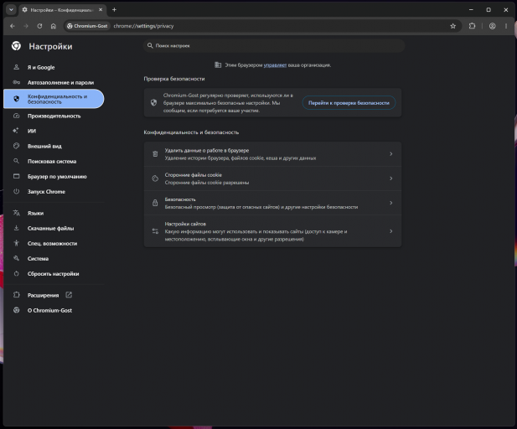This screenshot has width=517, height=429.
Task: Open the О Chromium-Gost page
Action: (x=54, y=310)
